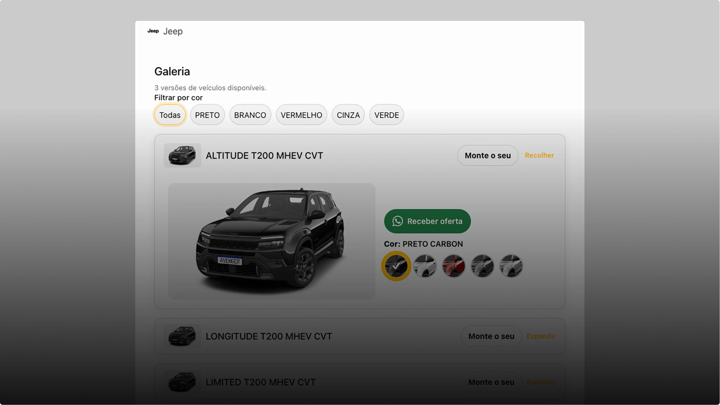Select the last silver car color swatch
The width and height of the screenshot is (720, 405).
point(511,266)
